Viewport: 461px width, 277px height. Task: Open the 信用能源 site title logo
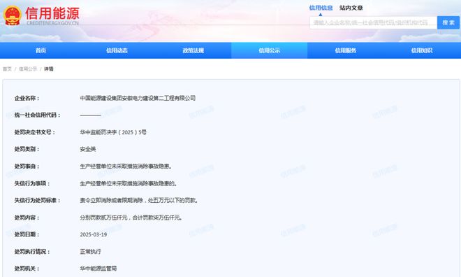tap(52, 13)
